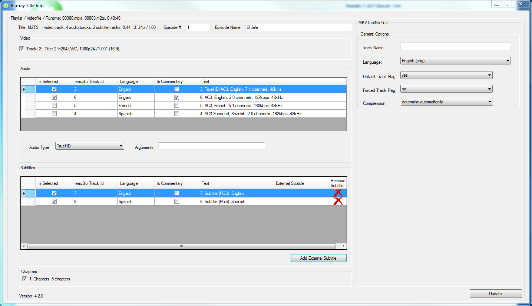Enable Is Selected for Spanish audio track
This screenshot has width=532, height=306.
tap(54, 114)
